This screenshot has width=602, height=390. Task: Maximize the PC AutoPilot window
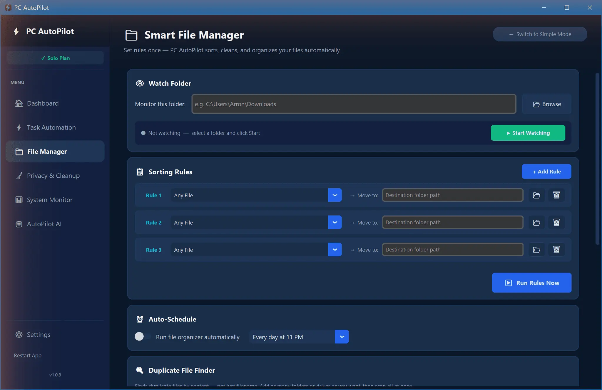click(x=567, y=8)
